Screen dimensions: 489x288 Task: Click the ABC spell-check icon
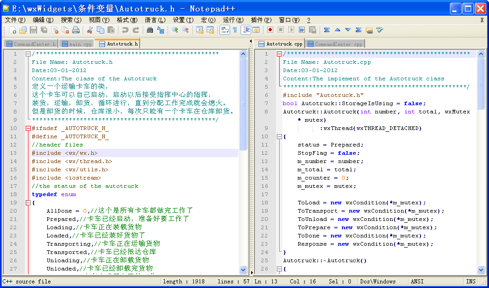pos(380,30)
